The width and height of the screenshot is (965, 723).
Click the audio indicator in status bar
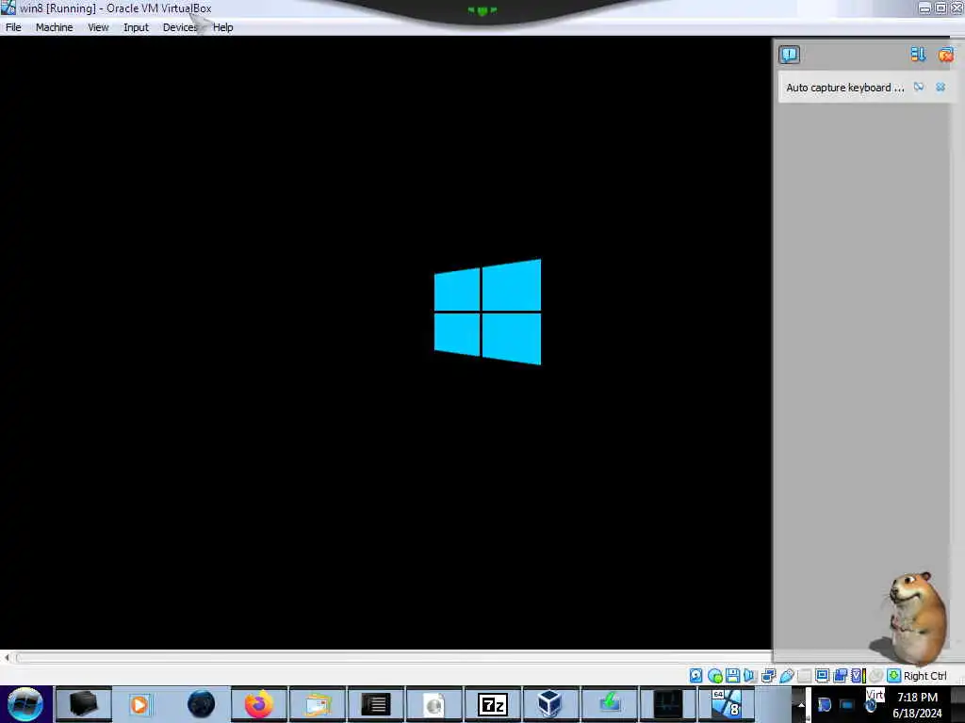pos(749,676)
